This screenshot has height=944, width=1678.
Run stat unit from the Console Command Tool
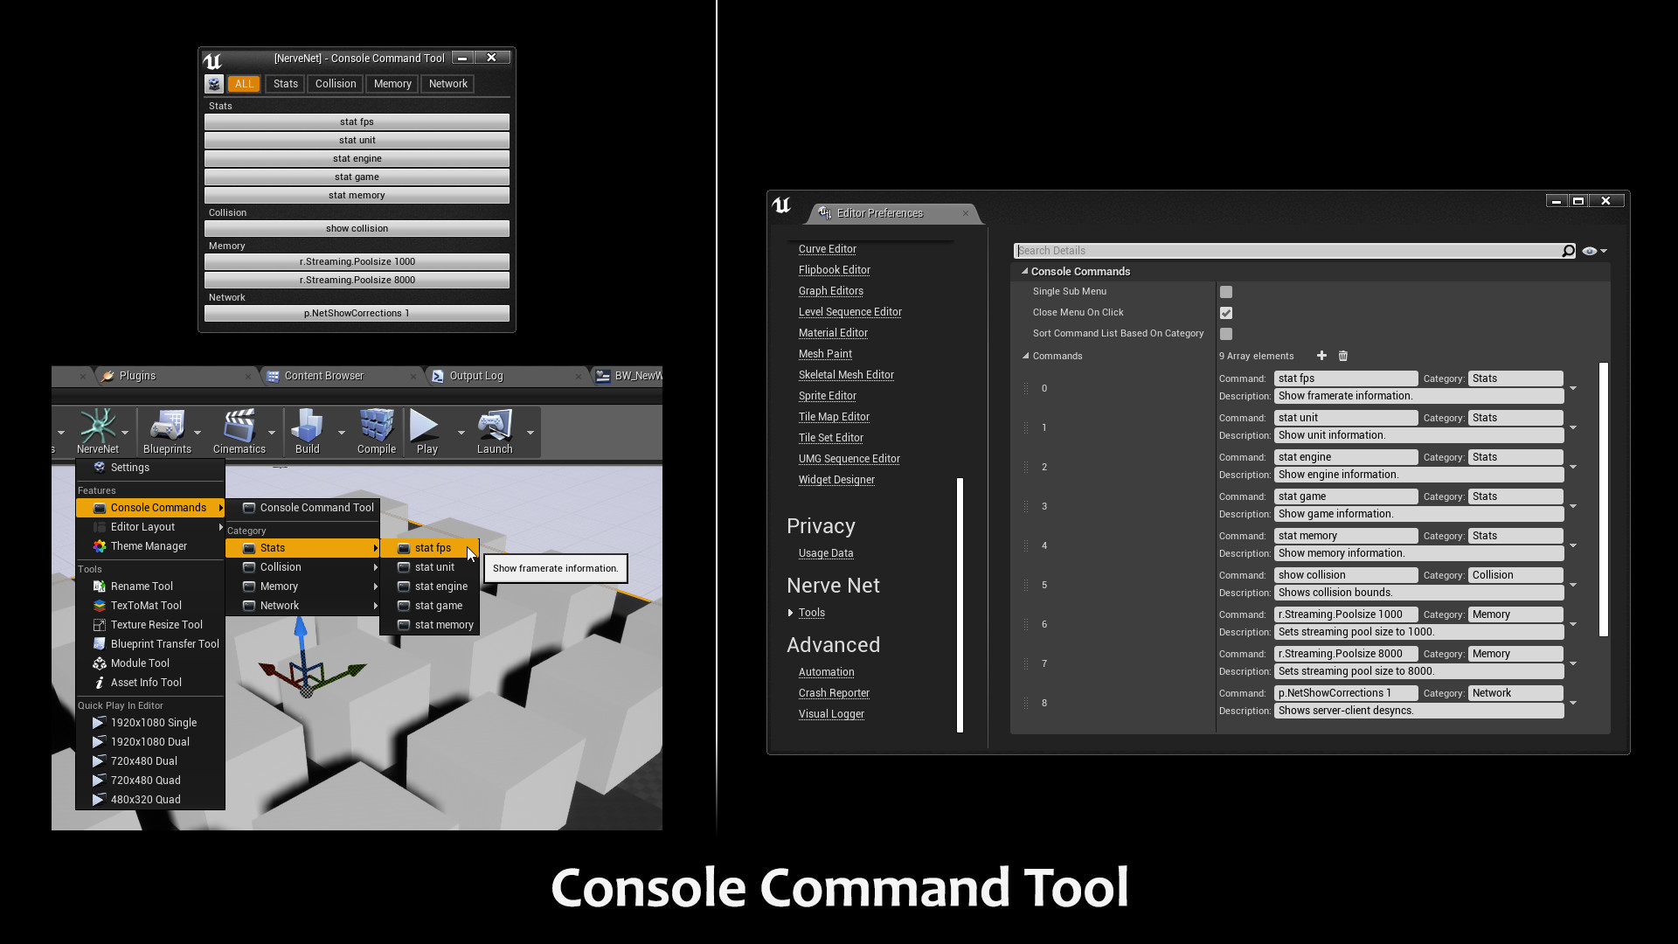(x=357, y=140)
